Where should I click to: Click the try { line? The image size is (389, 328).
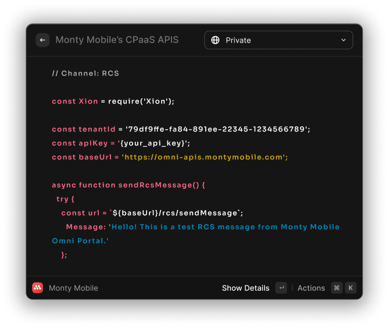coord(65,199)
